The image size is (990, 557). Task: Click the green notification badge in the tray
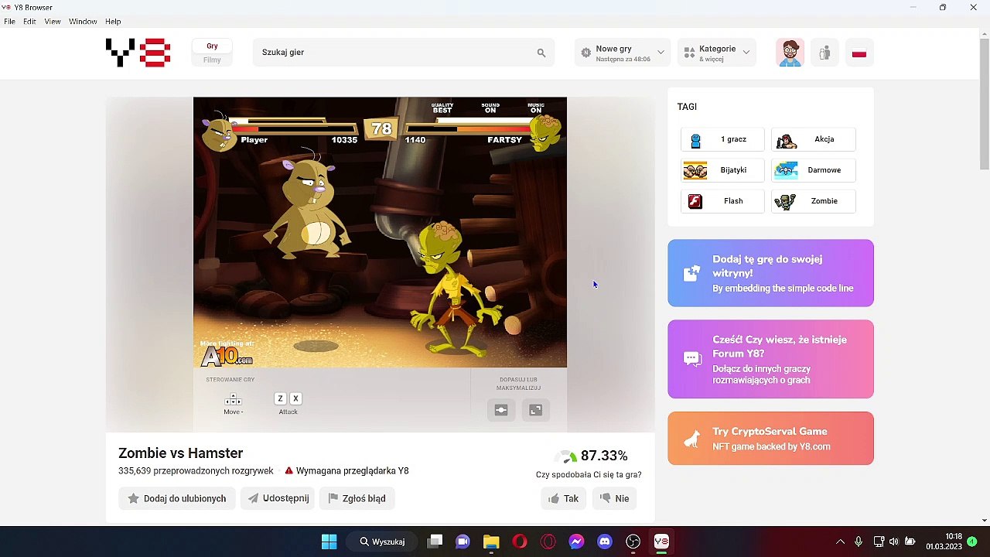tap(972, 542)
